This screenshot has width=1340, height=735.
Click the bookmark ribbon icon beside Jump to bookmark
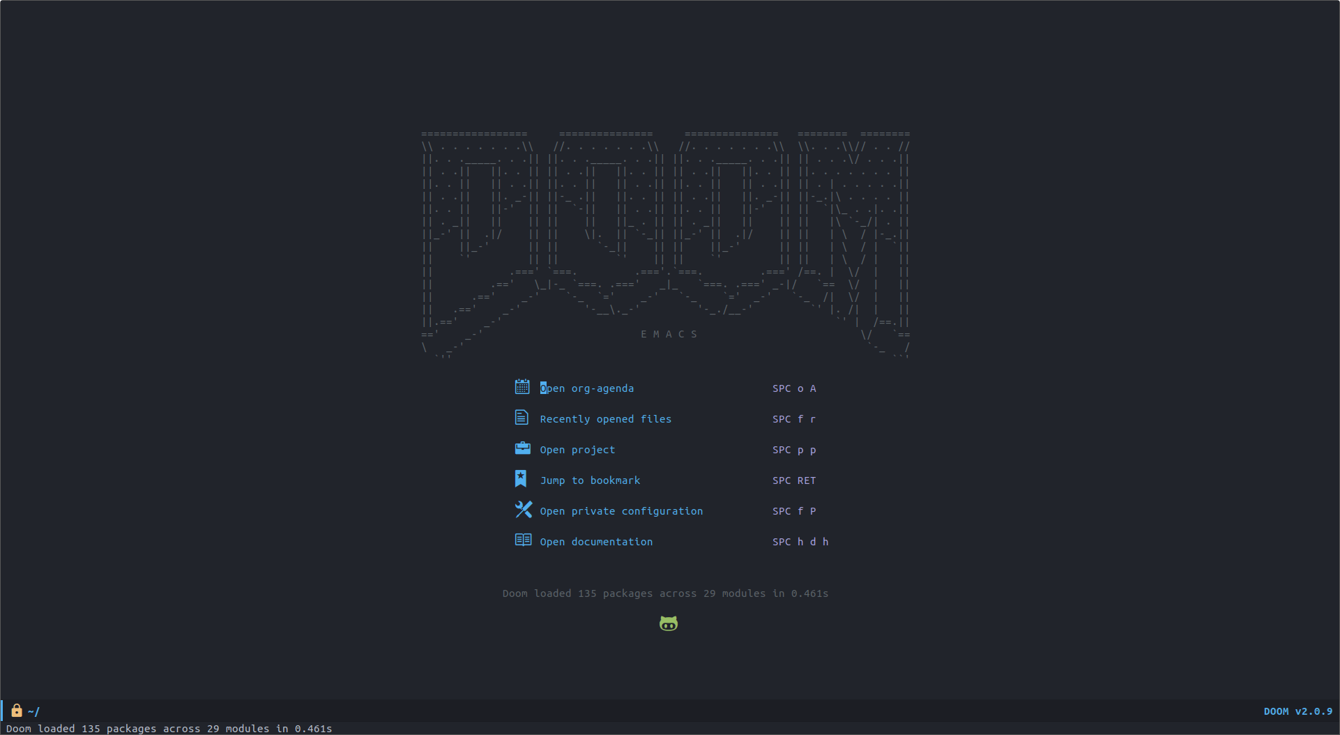coord(521,478)
